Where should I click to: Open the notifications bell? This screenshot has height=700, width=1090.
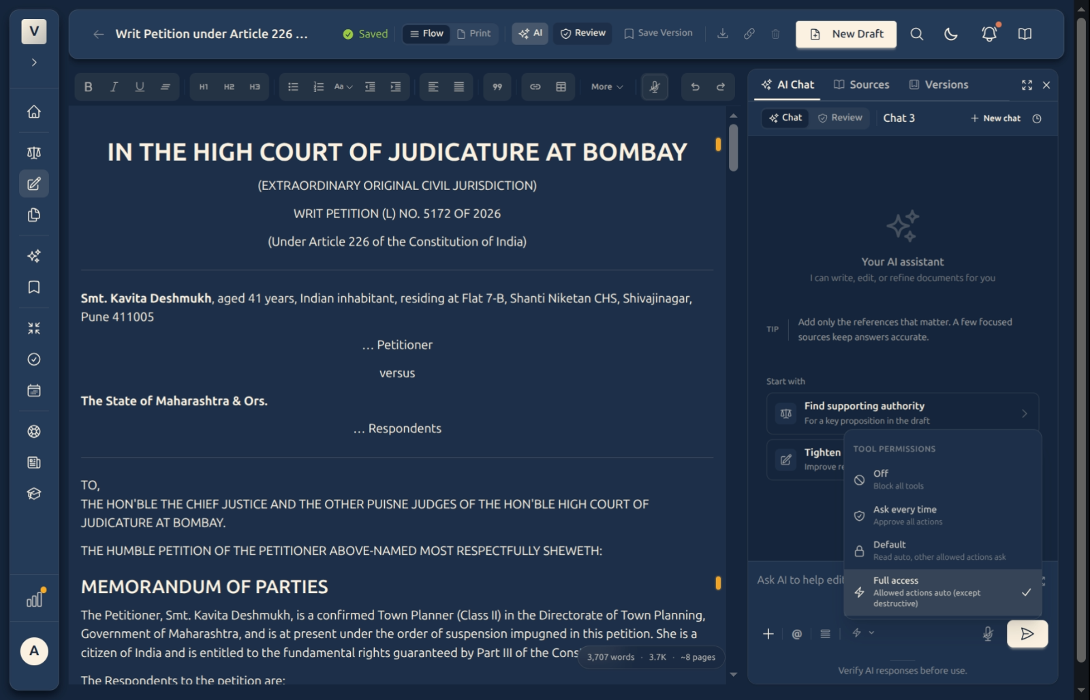989,33
